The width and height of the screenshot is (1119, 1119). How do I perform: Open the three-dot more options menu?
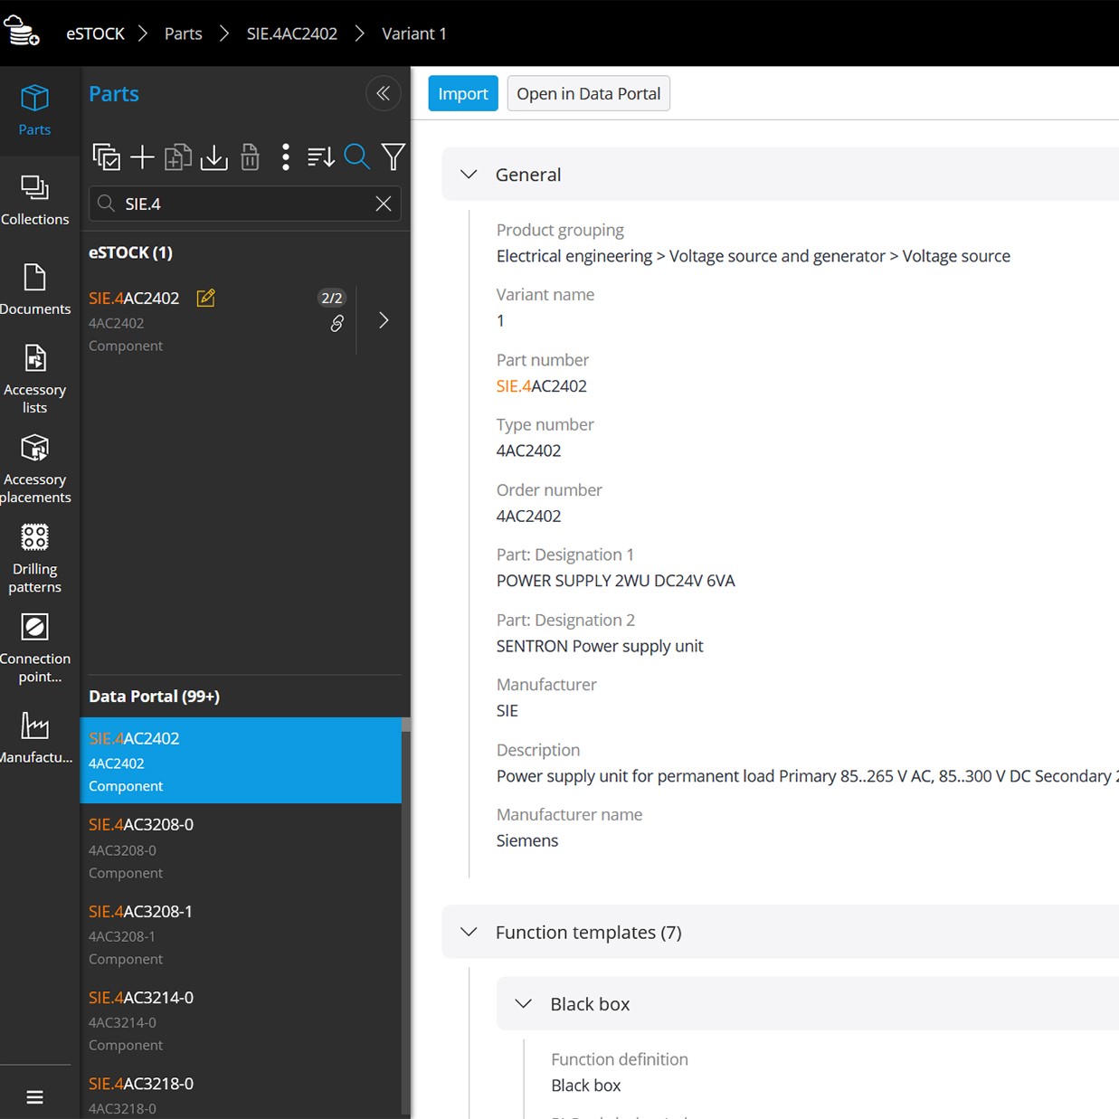(x=285, y=156)
